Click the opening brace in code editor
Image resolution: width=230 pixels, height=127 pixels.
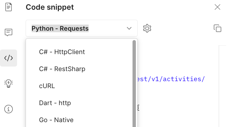point(138,108)
